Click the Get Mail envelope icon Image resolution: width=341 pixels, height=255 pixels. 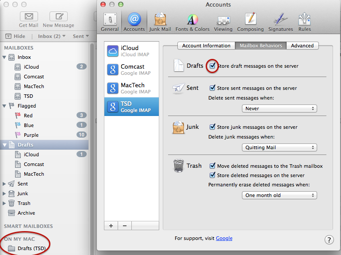(x=29, y=16)
